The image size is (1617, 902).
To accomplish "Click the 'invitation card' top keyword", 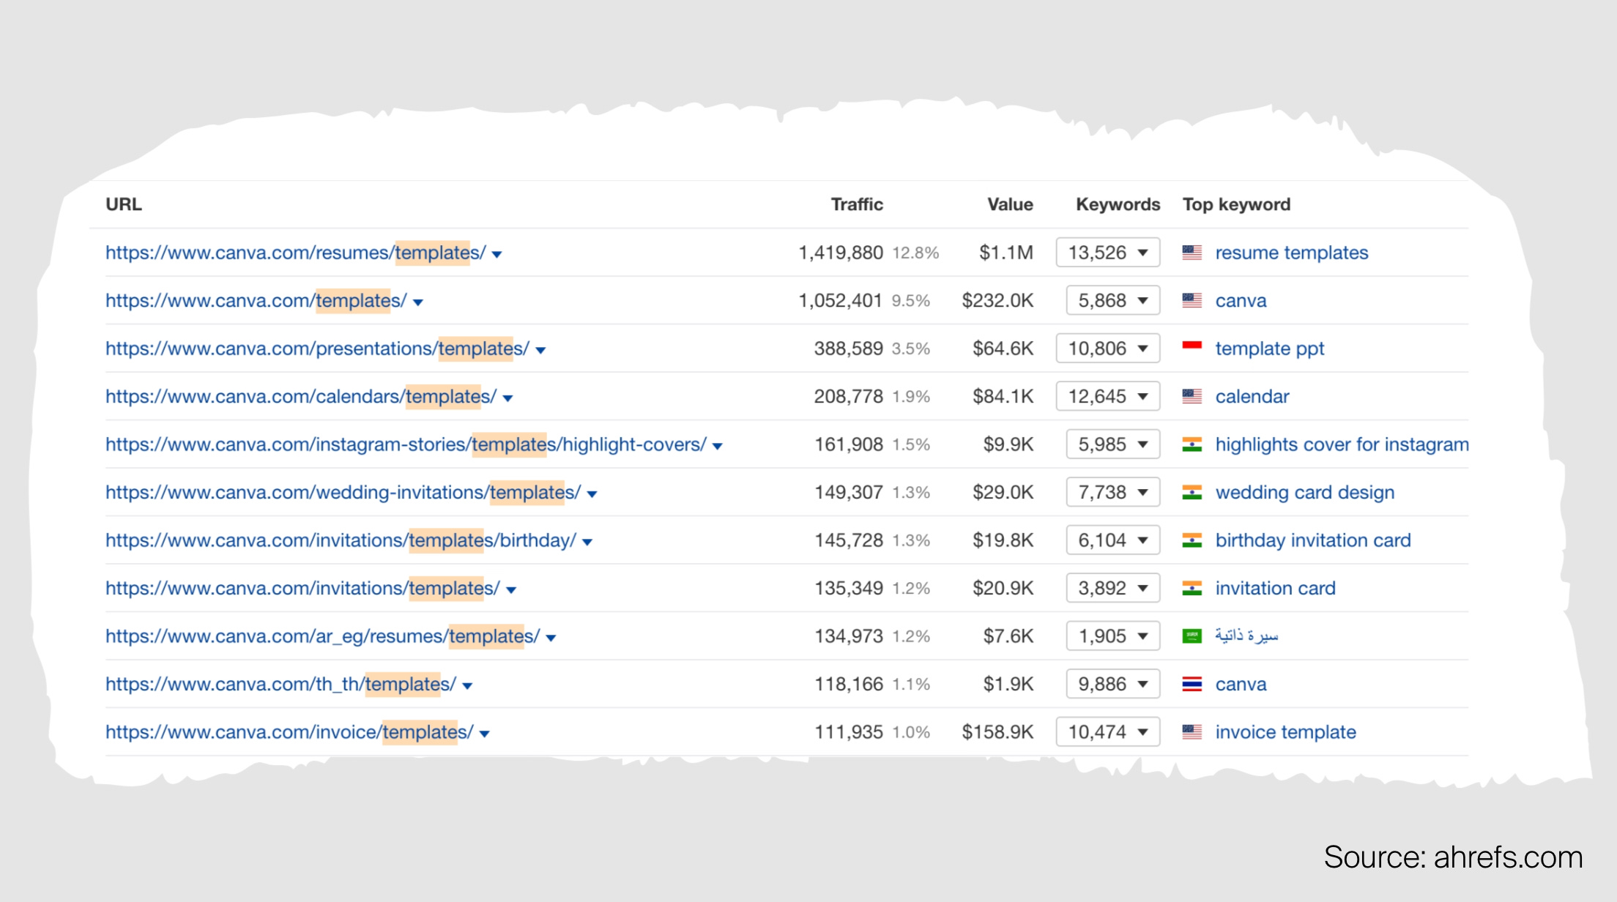I will pos(1275,589).
